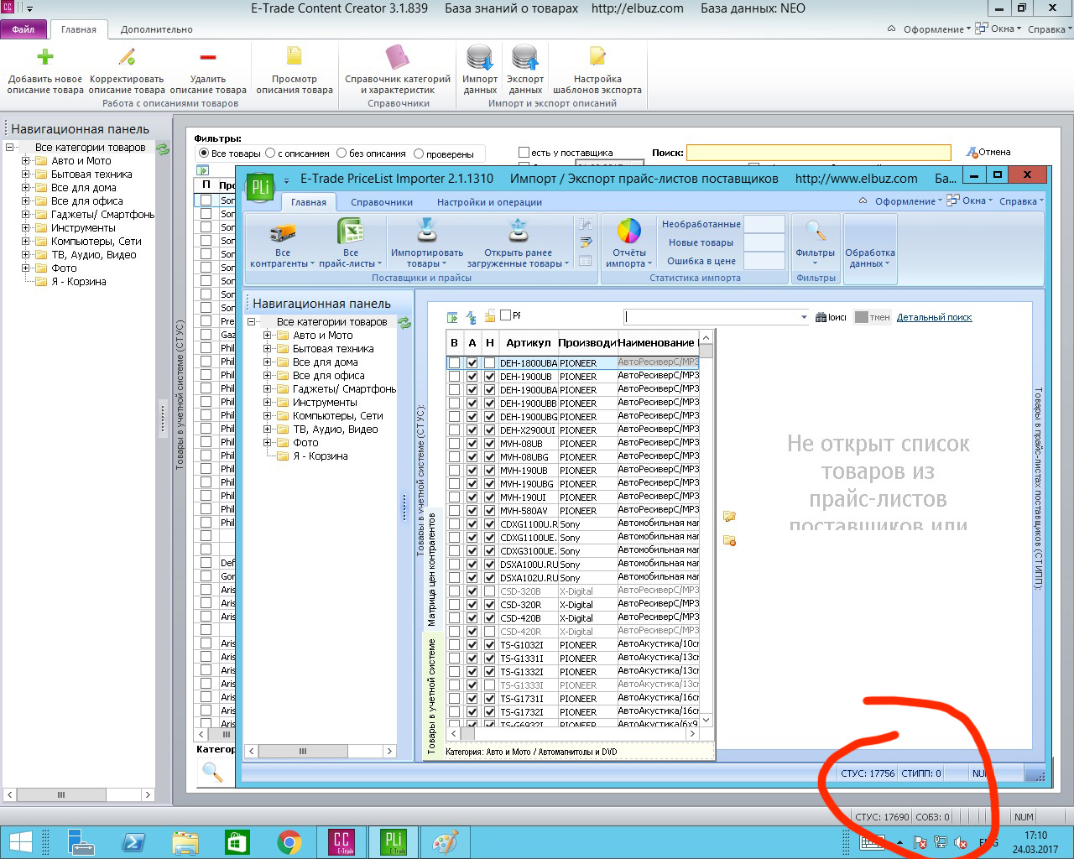Refresh the Content Creator category tree
This screenshot has width=1074, height=859.
pos(163,148)
